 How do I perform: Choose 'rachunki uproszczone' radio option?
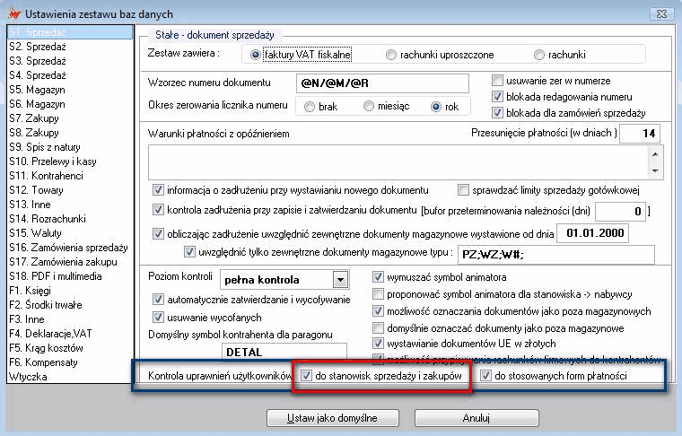(x=391, y=55)
